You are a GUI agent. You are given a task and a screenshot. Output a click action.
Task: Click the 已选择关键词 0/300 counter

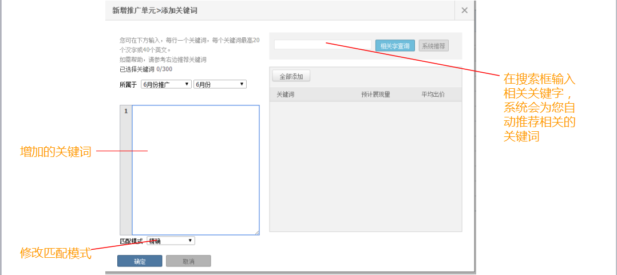145,69
